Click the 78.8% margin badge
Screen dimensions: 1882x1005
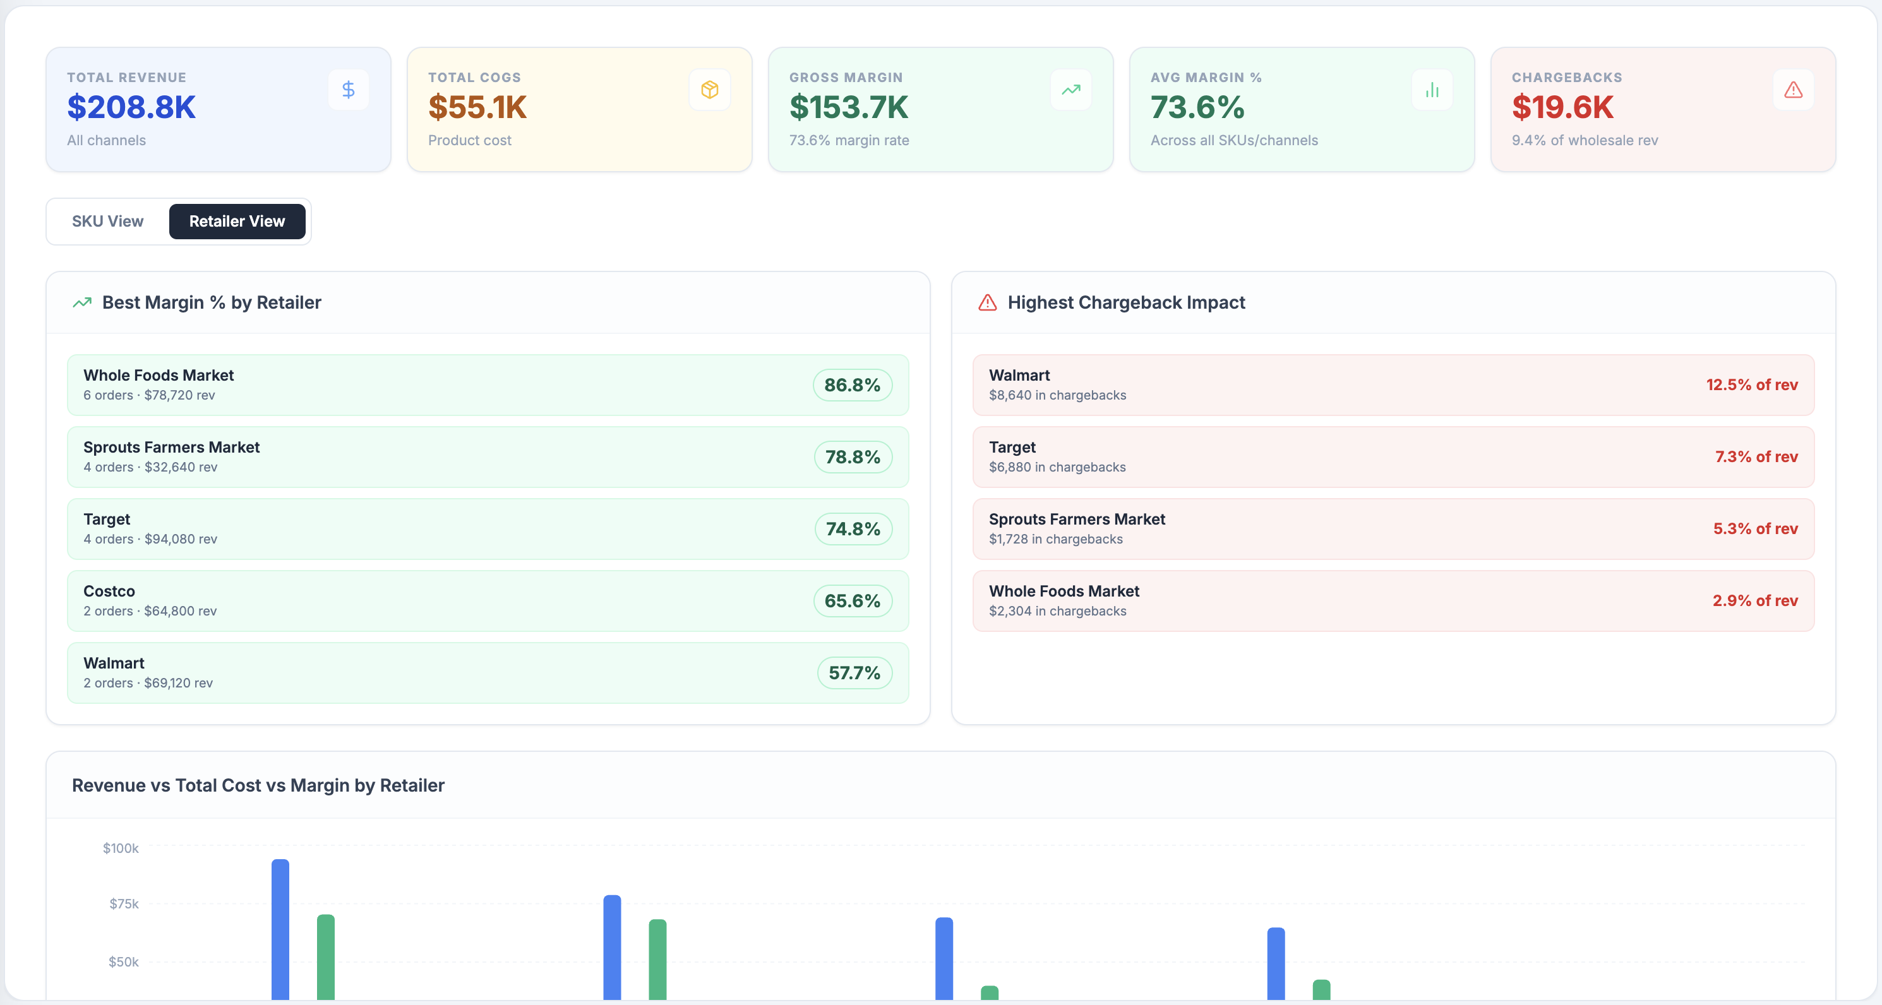tap(853, 457)
